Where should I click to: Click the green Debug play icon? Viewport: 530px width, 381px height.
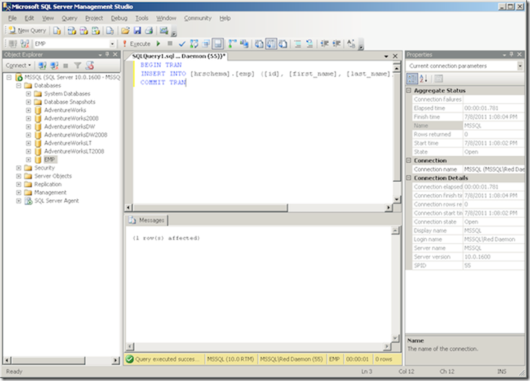tap(158, 43)
